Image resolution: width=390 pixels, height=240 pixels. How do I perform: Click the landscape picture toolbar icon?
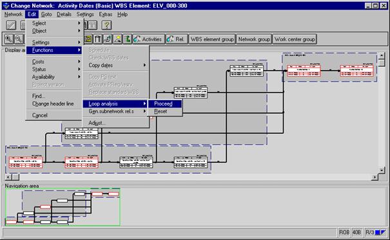point(118,39)
